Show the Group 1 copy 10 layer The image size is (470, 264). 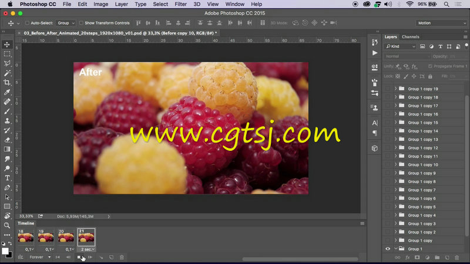(388, 165)
